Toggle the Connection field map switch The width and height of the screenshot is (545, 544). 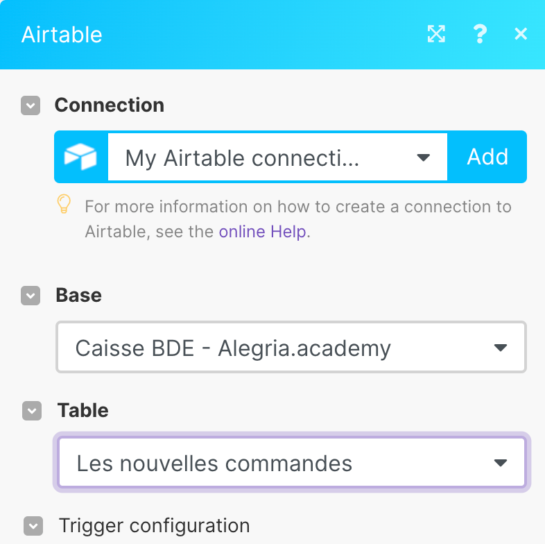[x=31, y=105]
